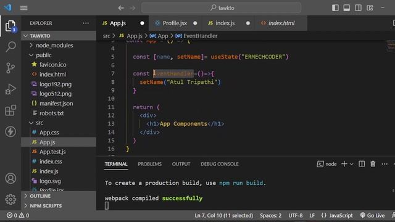Change the Spaces: 2 indentation setting
This screenshot has height=222, width=395.
[270, 215]
